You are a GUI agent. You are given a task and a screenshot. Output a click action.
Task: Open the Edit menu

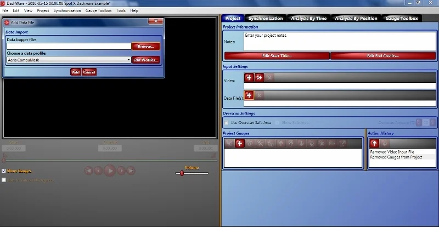(x=16, y=10)
